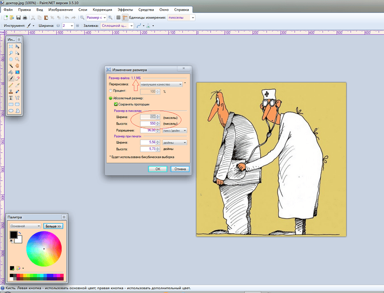The width and height of the screenshot is (384, 293).
Task: Click the Save icon in toolbar
Action: click(x=18, y=17)
